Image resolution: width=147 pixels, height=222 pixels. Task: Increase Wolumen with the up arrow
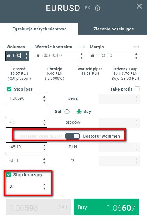click(x=26, y=54)
